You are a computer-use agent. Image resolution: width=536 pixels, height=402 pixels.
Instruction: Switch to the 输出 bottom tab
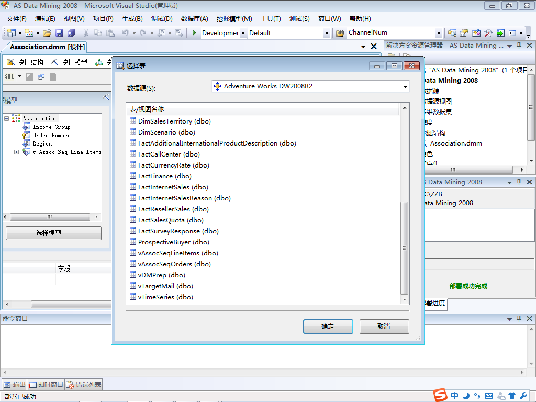point(15,385)
